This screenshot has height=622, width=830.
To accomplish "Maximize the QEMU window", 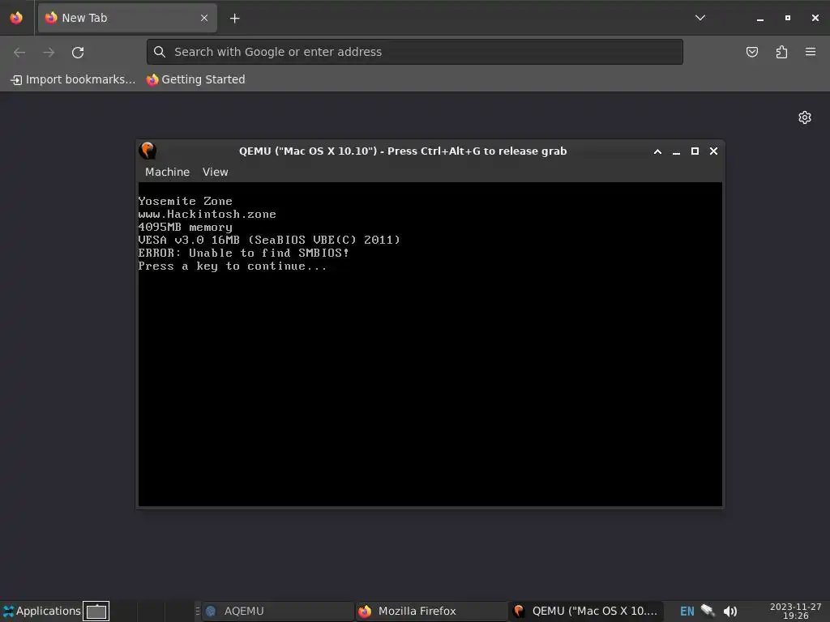I will pos(695,151).
